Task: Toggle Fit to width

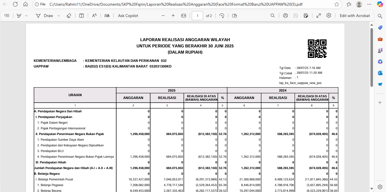Action: tap(184, 16)
